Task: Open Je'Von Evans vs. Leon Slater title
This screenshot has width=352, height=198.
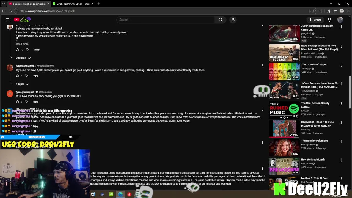Action: tap(319, 85)
